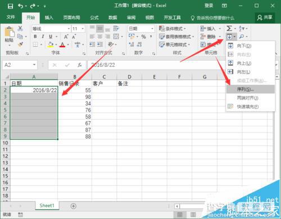Toggle right text alignment
The image size is (281, 219).
pos(107,36)
